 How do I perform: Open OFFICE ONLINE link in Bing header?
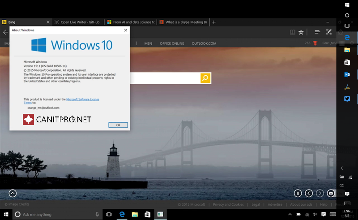tap(172, 43)
